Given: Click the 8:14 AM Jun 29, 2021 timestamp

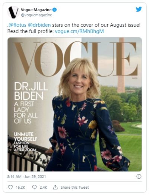Looking at the screenshot, I should 26,177.
